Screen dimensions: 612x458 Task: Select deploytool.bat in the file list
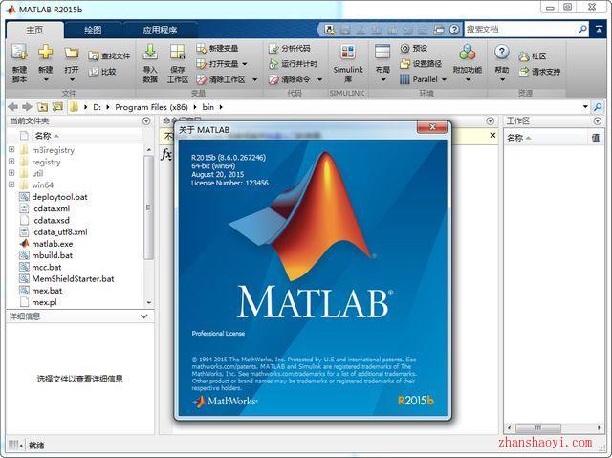point(59,197)
